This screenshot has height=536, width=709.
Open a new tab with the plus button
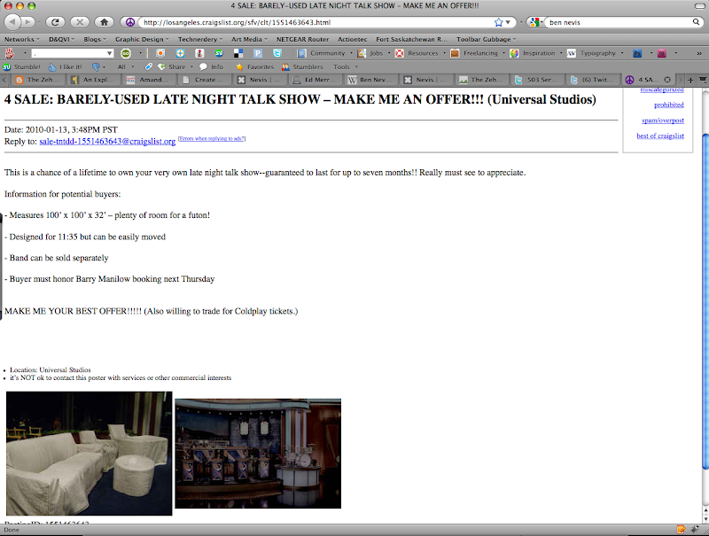(x=690, y=80)
